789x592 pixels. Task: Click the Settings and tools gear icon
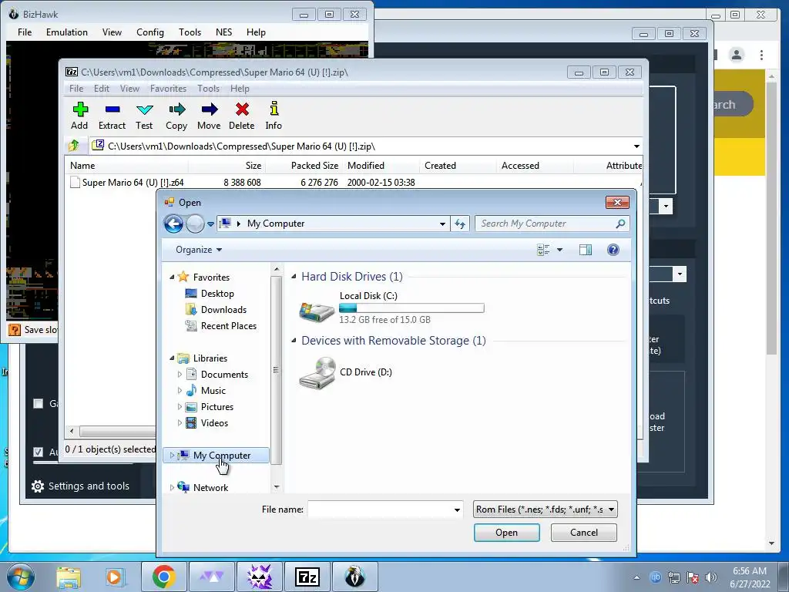click(x=38, y=486)
